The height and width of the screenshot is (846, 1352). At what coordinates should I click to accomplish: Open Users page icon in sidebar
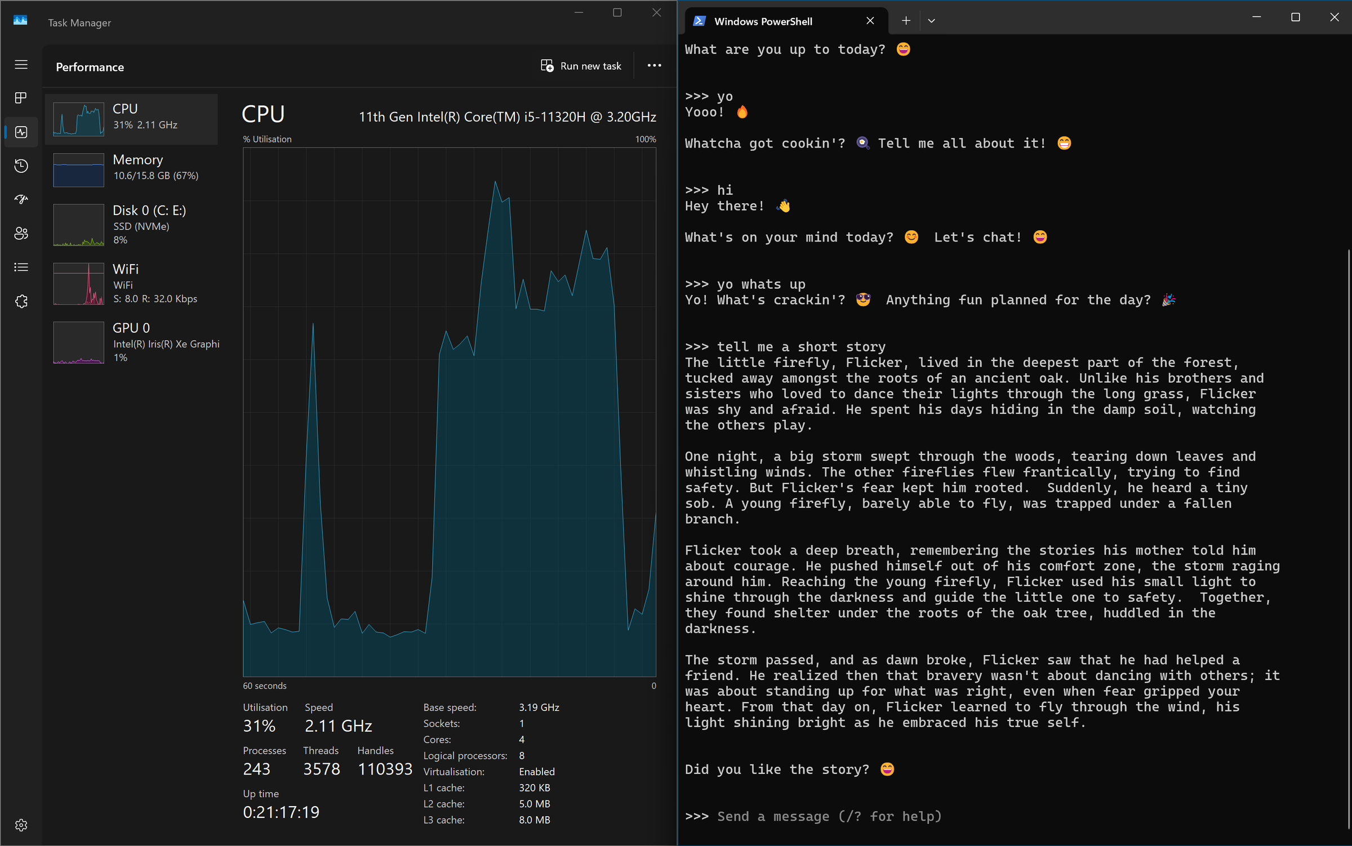(21, 233)
